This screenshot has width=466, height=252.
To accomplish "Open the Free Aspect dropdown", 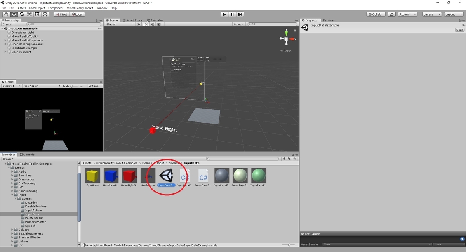I will [x=41, y=86].
